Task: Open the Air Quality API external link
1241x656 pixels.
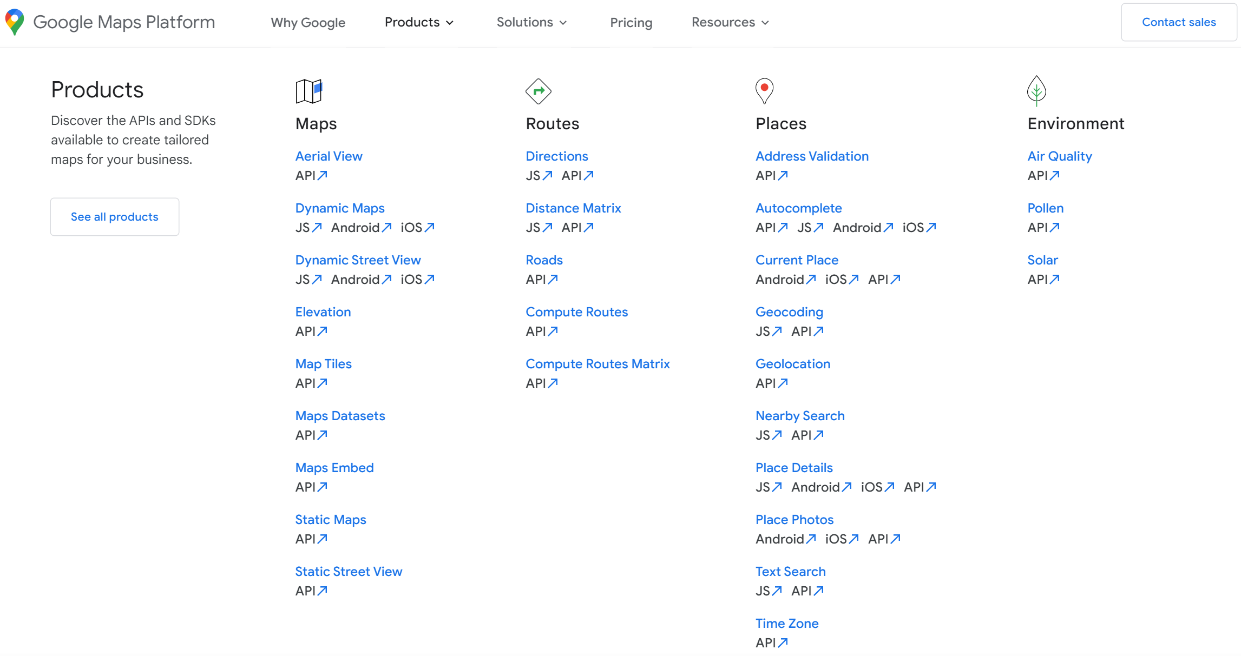Action: pos(1043,176)
